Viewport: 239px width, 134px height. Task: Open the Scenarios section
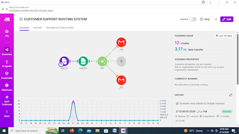point(7,51)
